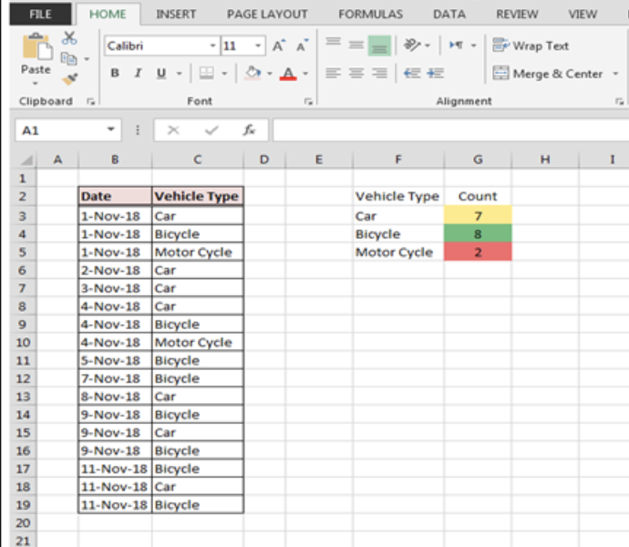
Task: Click Merge & Center button
Action: coord(548,74)
